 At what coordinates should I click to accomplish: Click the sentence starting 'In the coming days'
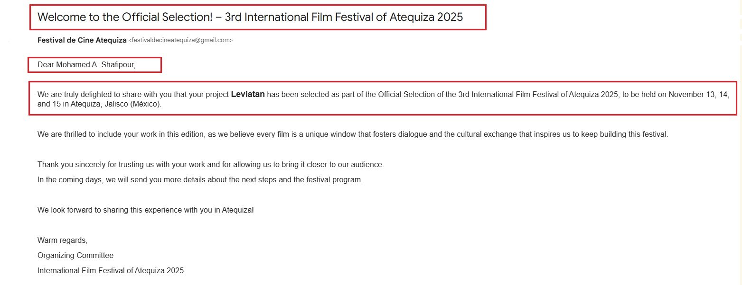[x=200, y=180]
